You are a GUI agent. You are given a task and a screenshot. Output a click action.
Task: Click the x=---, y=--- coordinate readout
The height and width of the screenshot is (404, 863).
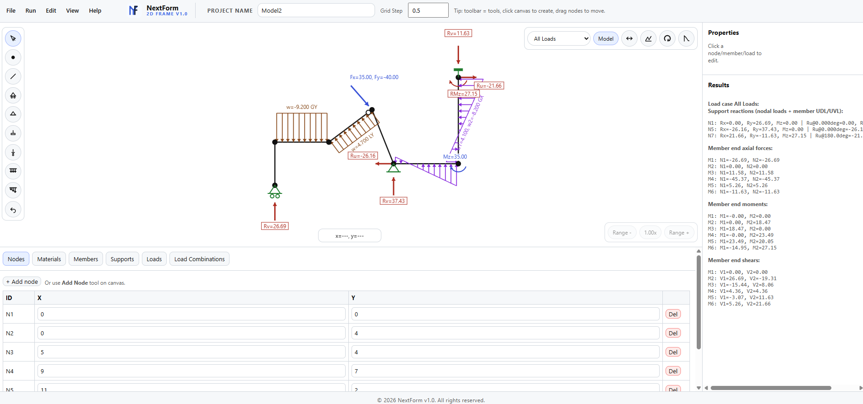(x=350, y=236)
